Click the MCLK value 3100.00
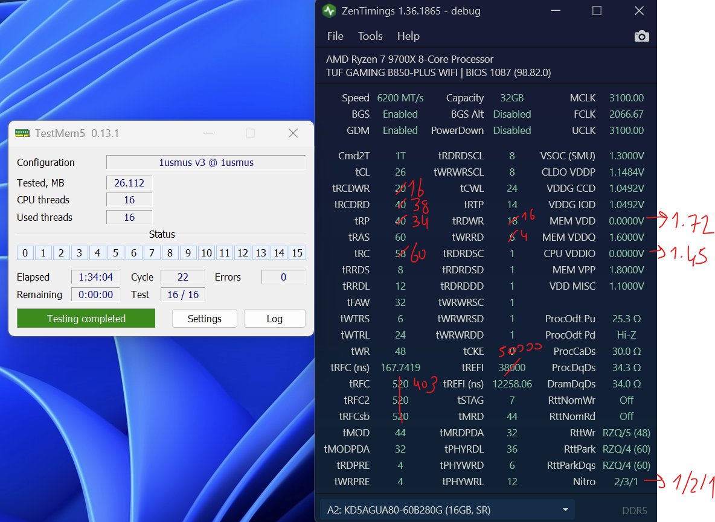Screen dimensions: 715x522 pyautogui.click(x=627, y=98)
